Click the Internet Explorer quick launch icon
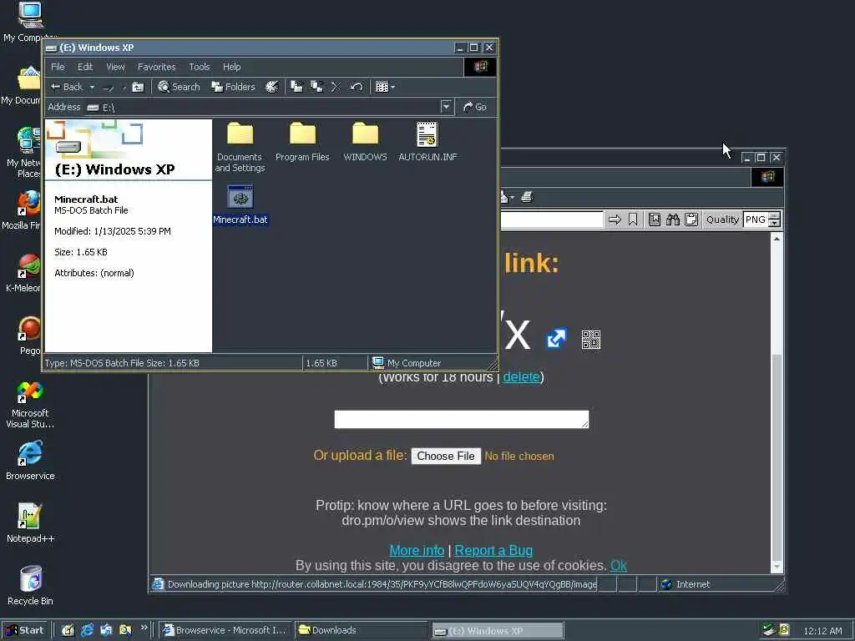Screen dimensions: 855x641 click(87, 631)
